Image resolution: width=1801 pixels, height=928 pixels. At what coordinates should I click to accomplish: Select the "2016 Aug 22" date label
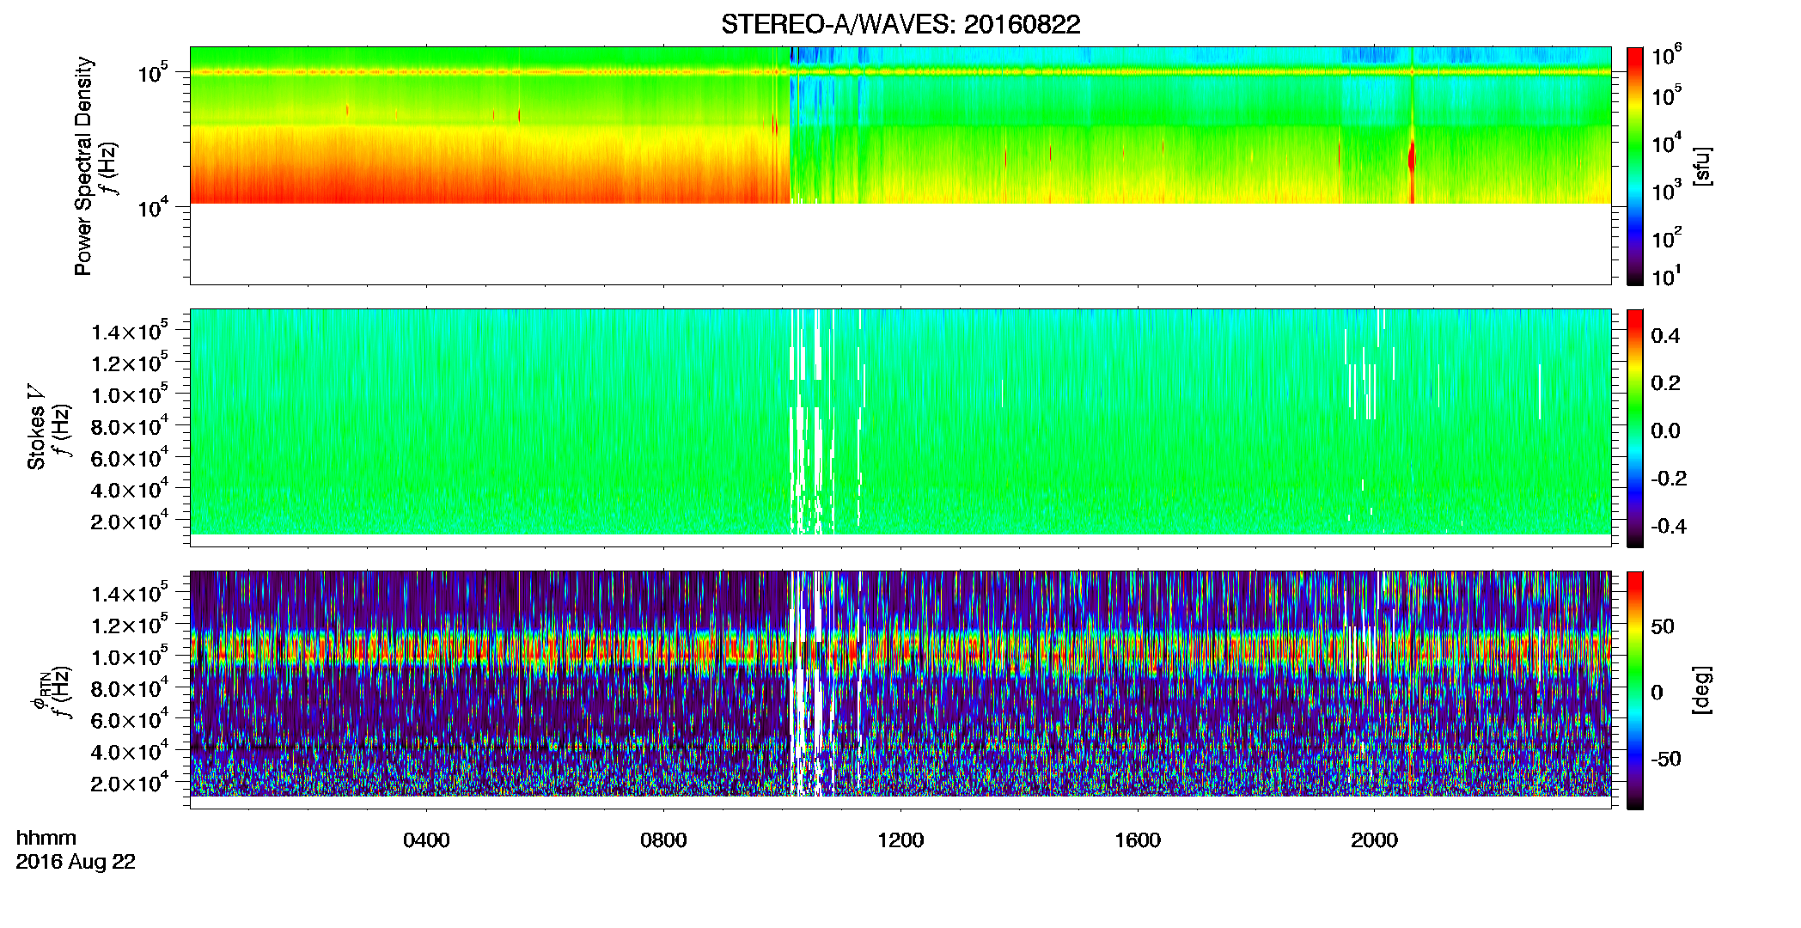click(x=76, y=862)
